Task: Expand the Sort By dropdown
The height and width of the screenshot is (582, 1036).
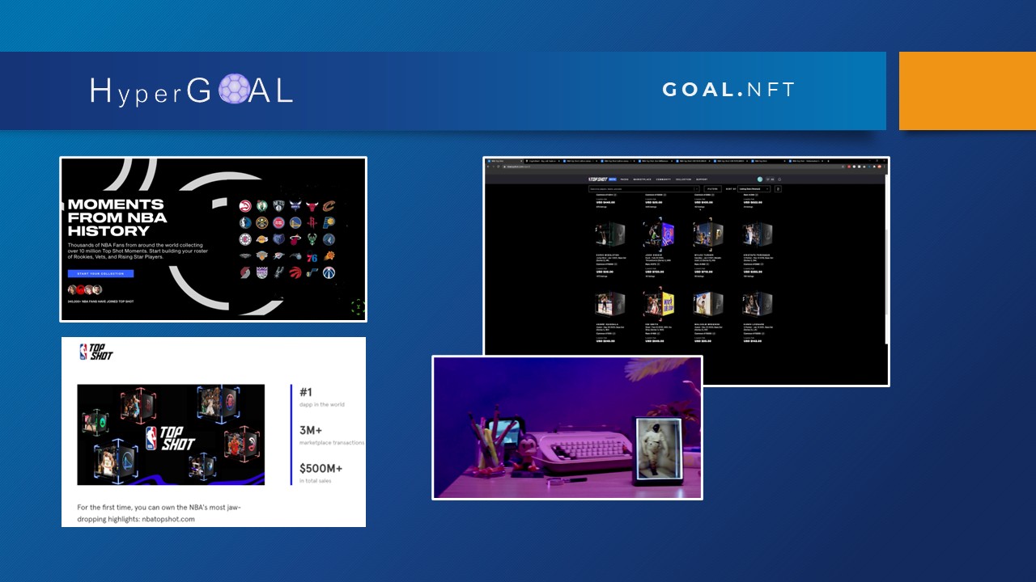Action: [754, 189]
